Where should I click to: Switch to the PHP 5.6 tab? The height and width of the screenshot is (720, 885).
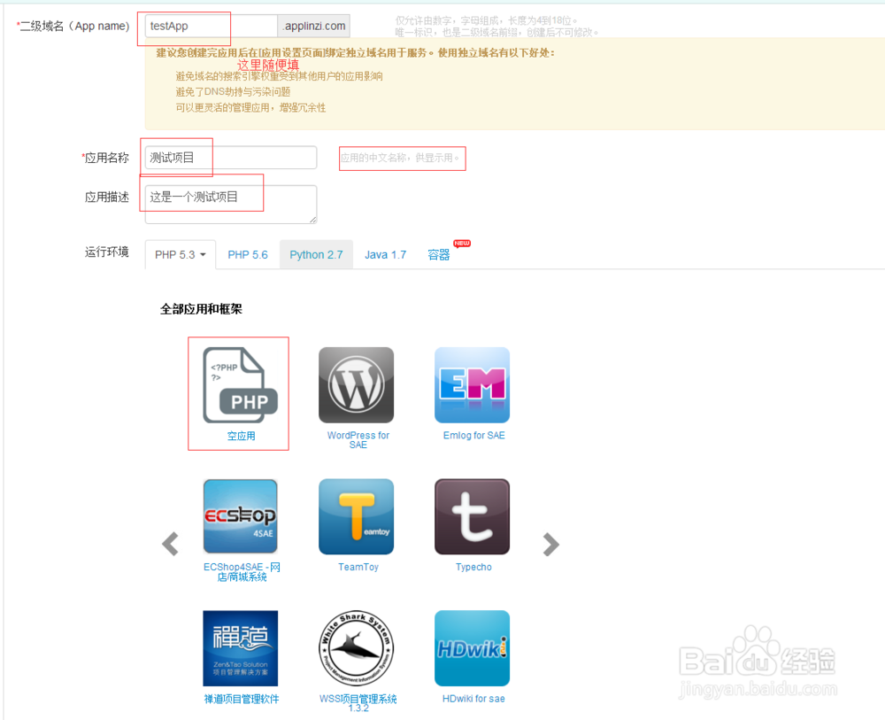pos(248,255)
